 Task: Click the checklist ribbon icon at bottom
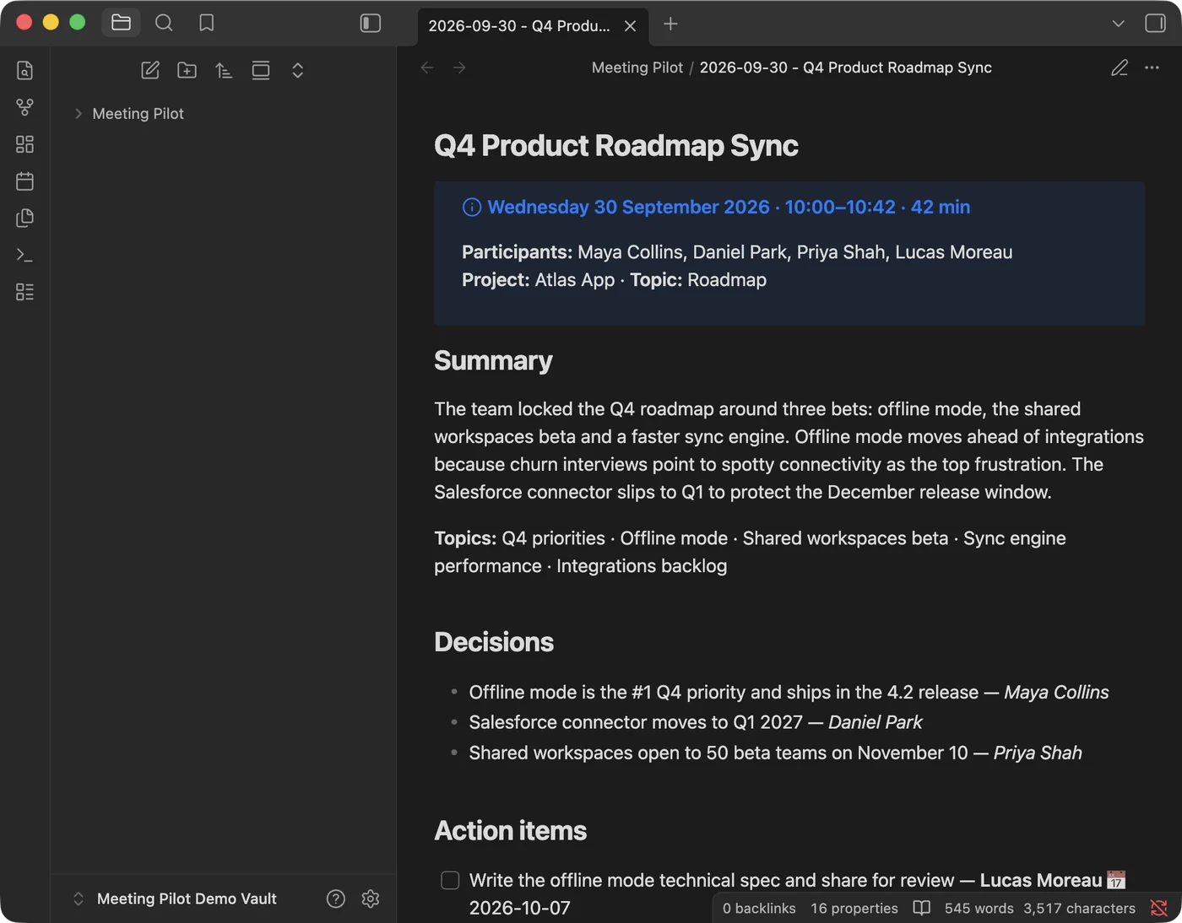(x=25, y=292)
